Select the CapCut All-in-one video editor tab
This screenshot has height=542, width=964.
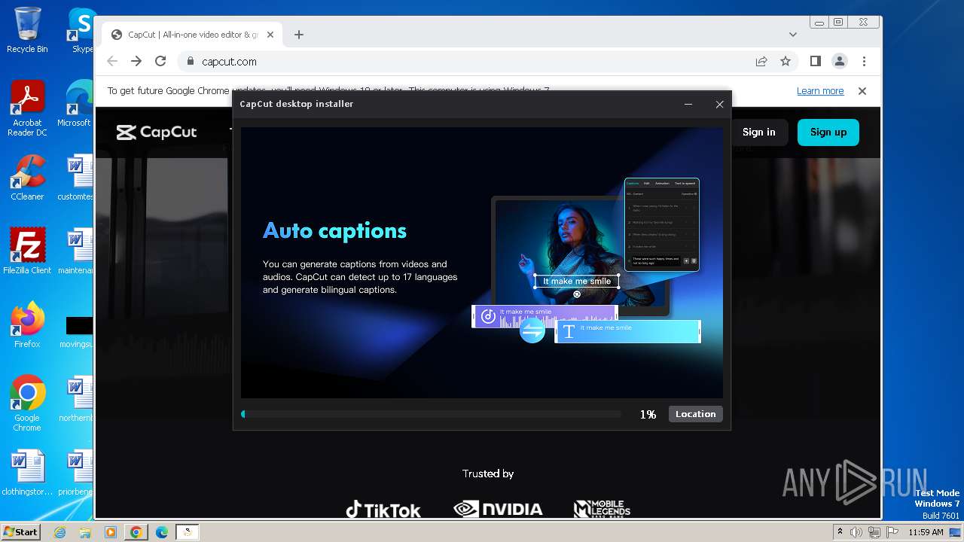point(193,35)
